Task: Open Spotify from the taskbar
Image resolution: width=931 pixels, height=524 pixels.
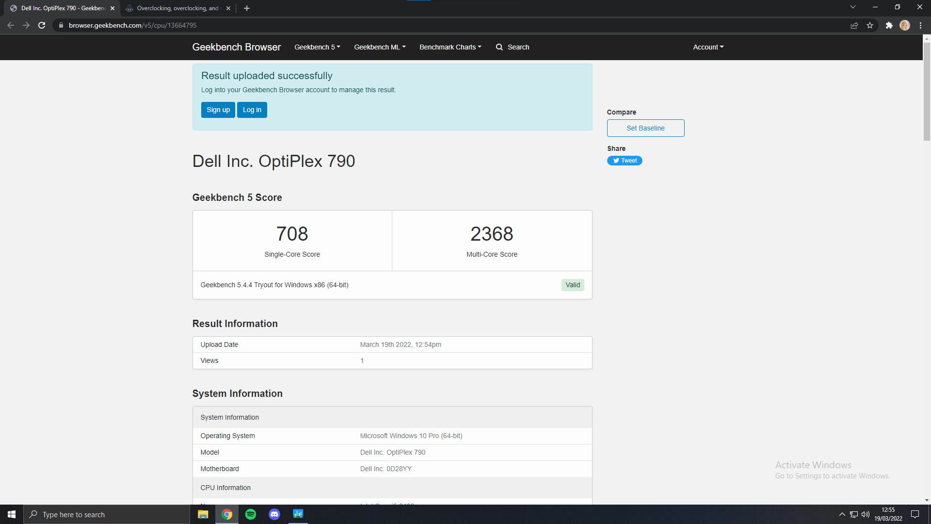Action: click(x=251, y=514)
